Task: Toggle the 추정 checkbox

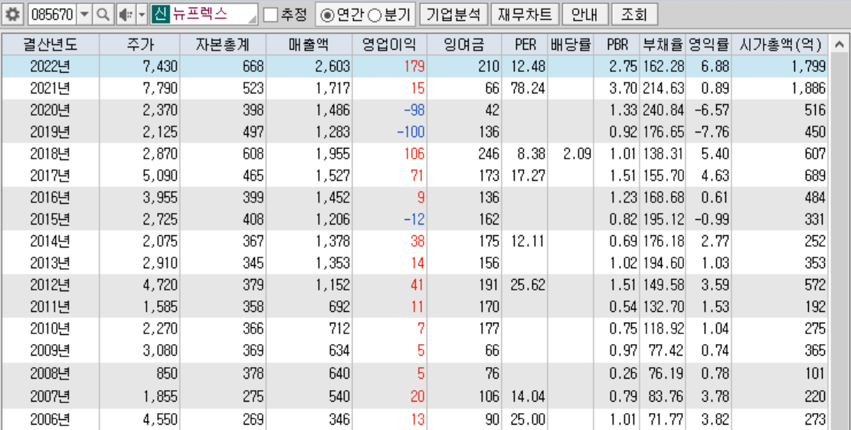Action: [x=271, y=15]
